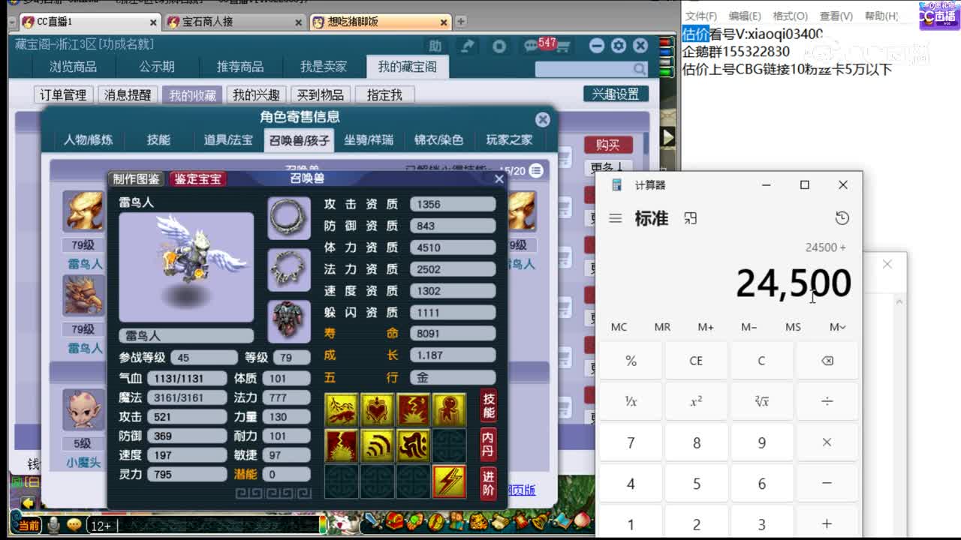961x540 pixels.
Task: Click 消息提醒 sub-tab
Action: tap(128, 95)
